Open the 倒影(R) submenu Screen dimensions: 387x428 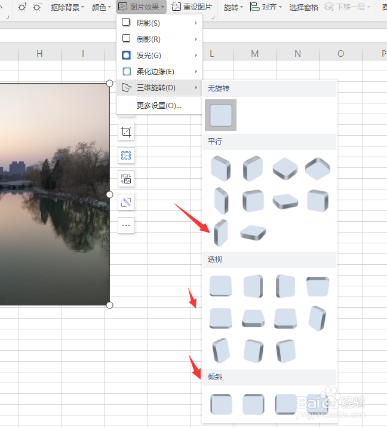[159, 39]
